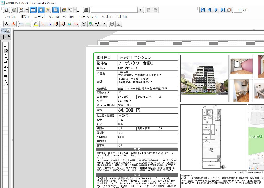Go to the previous page

pyautogui.click(x=210, y=10)
